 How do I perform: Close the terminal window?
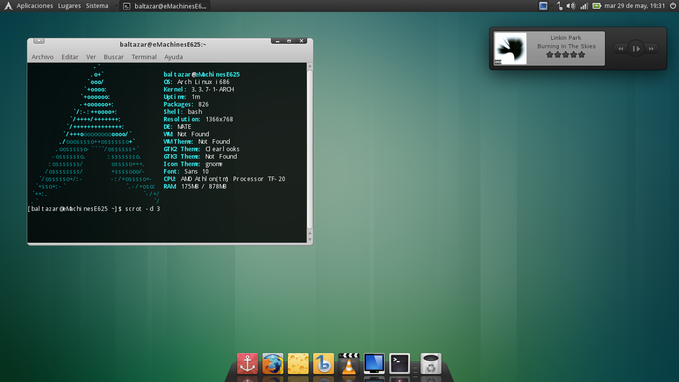(x=301, y=41)
